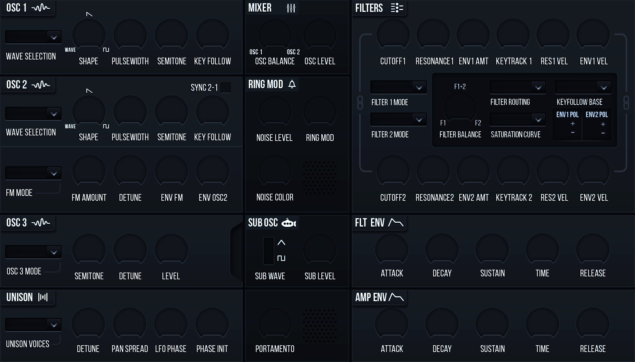
Task: Enable the SYNC 2-1 checkbox
Action: 226,88
